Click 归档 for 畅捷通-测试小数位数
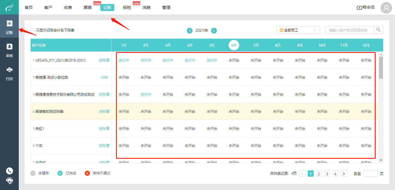 (x=104, y=78)
